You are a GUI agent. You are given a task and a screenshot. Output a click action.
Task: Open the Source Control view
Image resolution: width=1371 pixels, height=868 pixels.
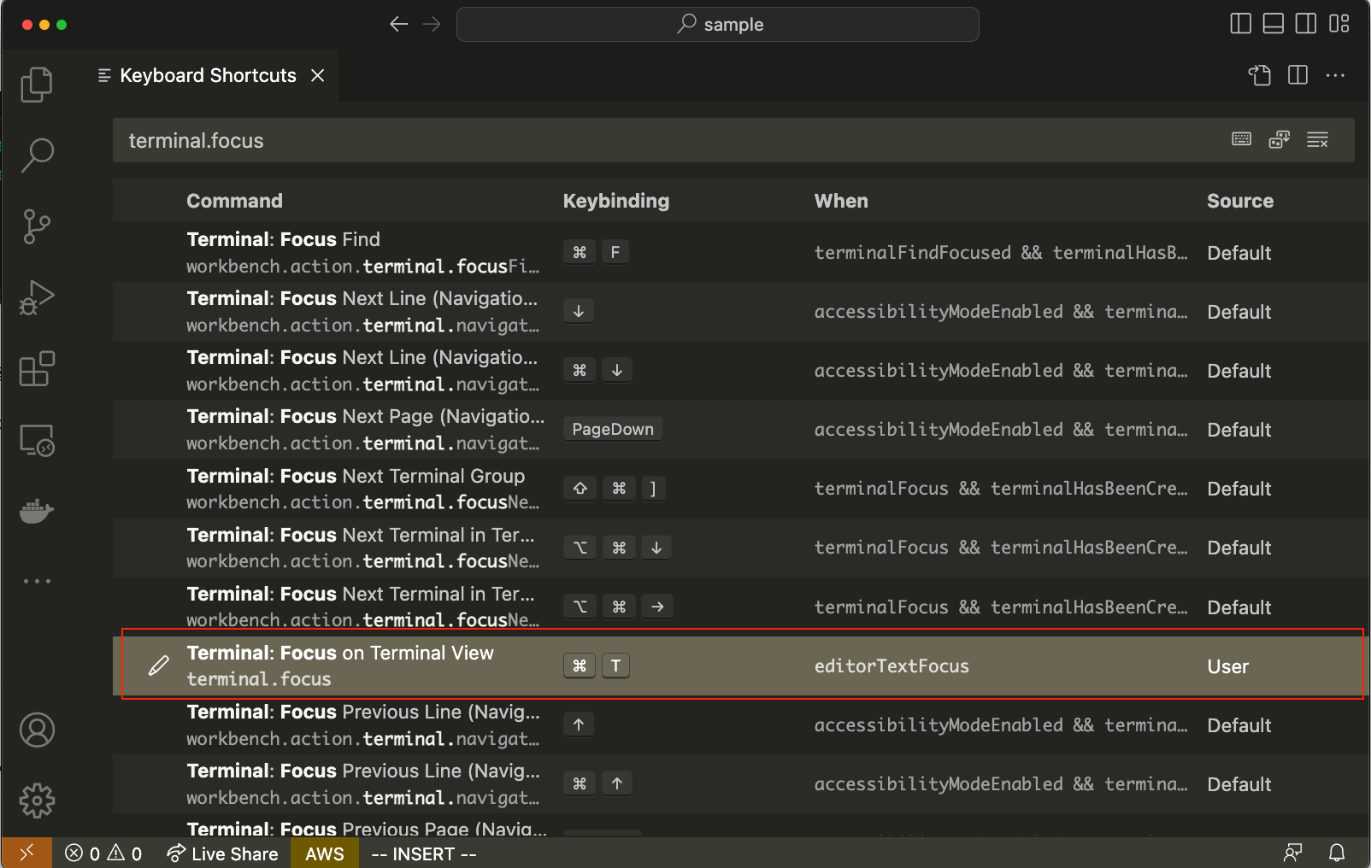click(37, 226)
